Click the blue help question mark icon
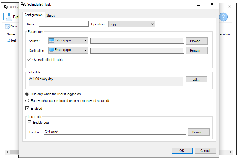 click(223, 17)
